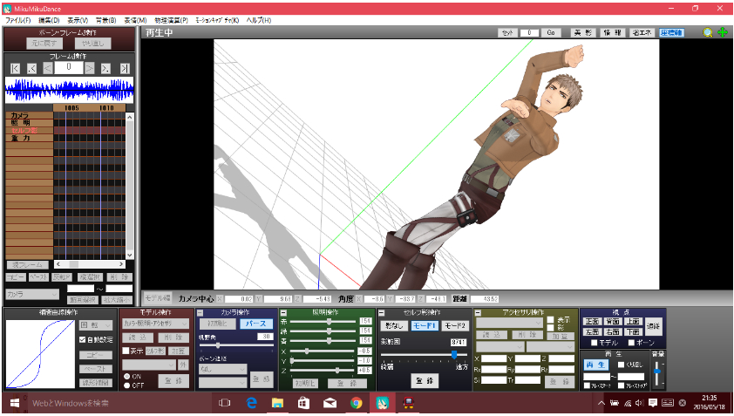Jump to the last frame button
Screen dimensions: 734x416
click(x=124, y=68)
